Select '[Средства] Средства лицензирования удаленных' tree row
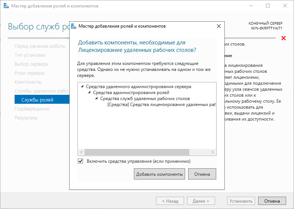 click(162, 104)
